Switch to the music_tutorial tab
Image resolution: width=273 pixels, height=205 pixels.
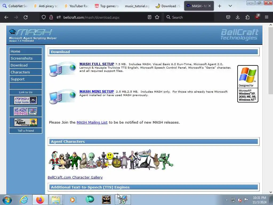tap(137, 6)
